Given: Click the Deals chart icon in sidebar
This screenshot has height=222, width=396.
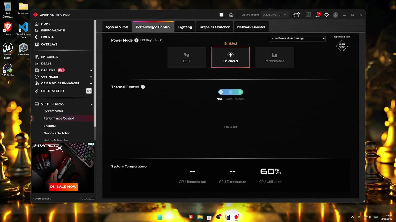Looking at the screenshot, I should pos(37,64).
